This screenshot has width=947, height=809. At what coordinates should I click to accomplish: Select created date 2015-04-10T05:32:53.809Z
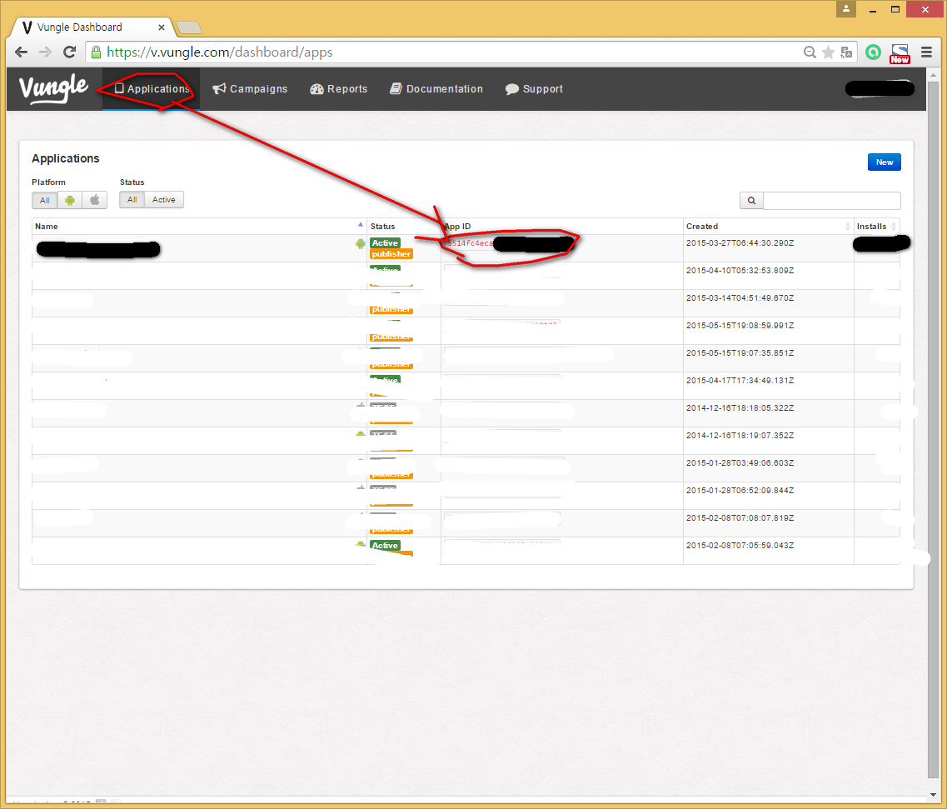pos(740,270)
